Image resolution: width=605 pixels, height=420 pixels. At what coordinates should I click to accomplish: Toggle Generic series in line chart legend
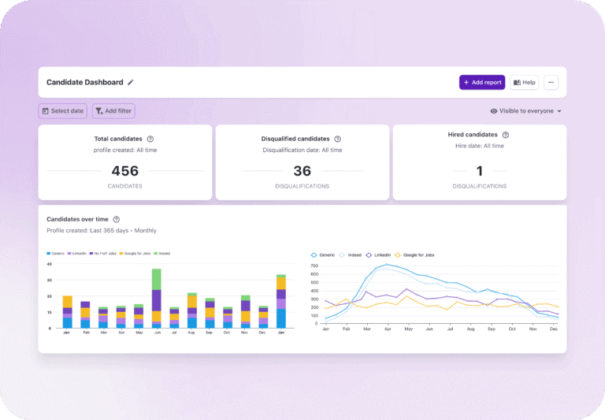(x=323, y=255)
